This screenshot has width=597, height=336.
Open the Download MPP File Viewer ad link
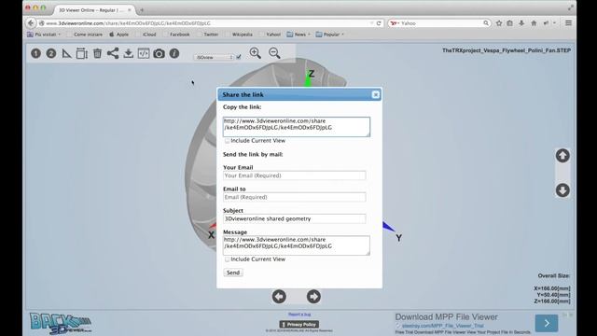click(446, 317)
